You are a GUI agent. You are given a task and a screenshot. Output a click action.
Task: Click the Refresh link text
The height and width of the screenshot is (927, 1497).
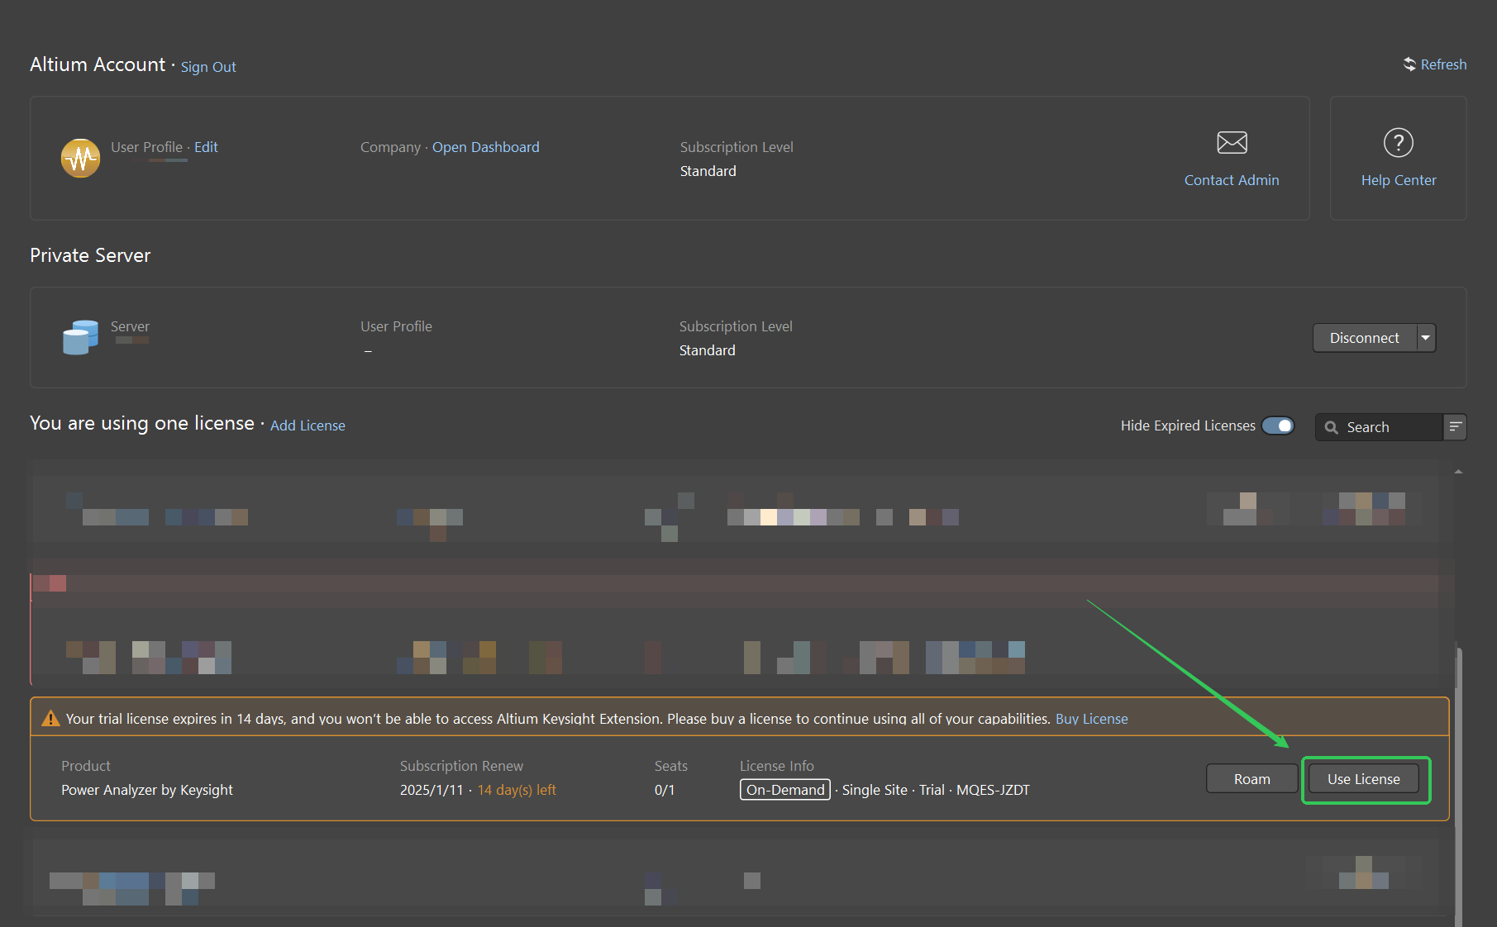coord(1443,64)
